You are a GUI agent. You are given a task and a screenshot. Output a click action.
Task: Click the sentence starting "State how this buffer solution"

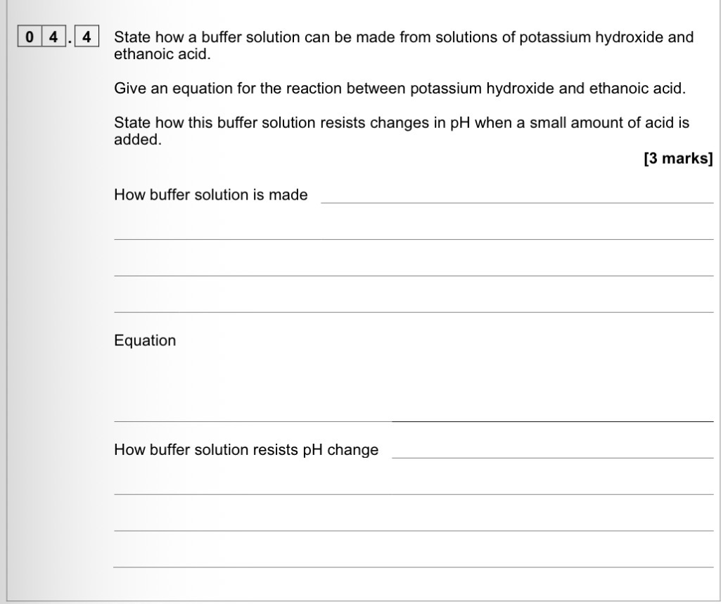point(401,123)
